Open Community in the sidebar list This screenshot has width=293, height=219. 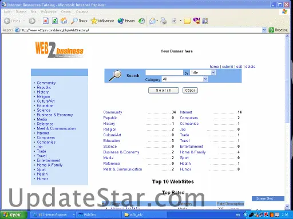click(46, 83)
